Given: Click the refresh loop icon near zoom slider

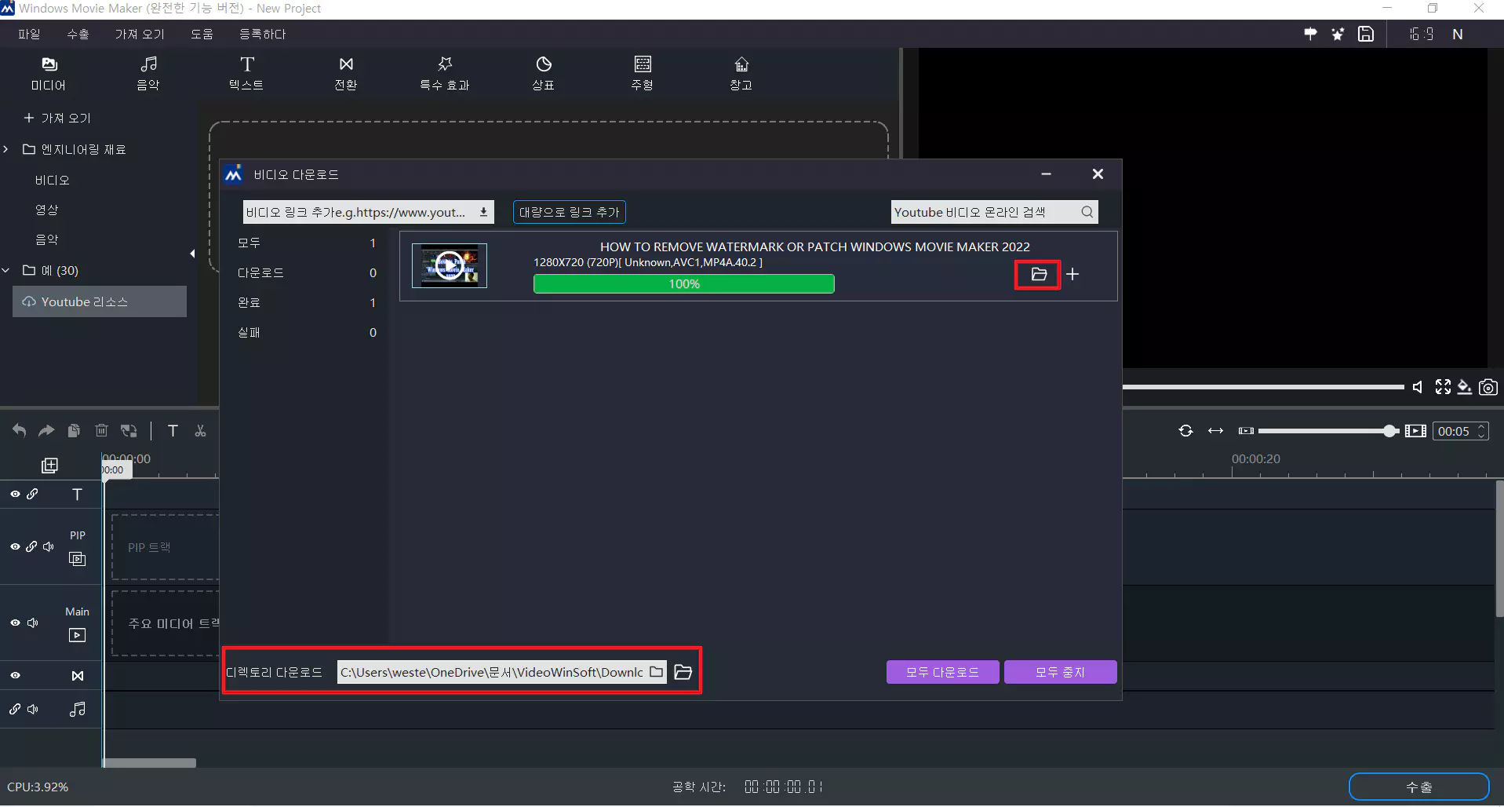Looking at the screenshot, I should coord(1185,431).
